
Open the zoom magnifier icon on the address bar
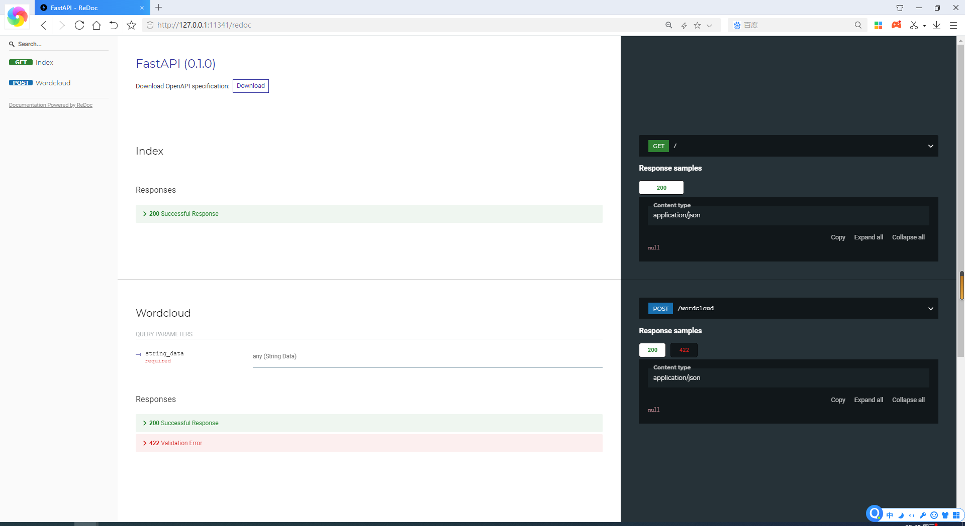click(x=668, y=25)
